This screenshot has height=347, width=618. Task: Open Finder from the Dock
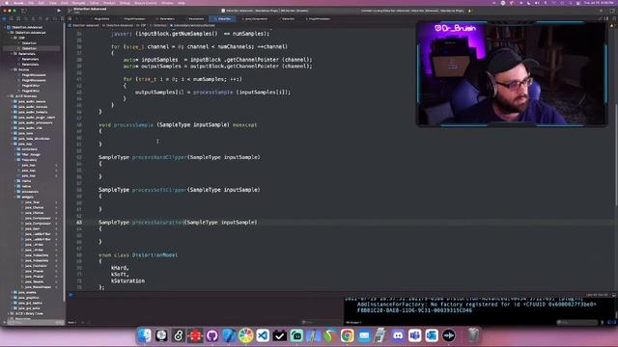pyautogui.click(x=144, y=335)
